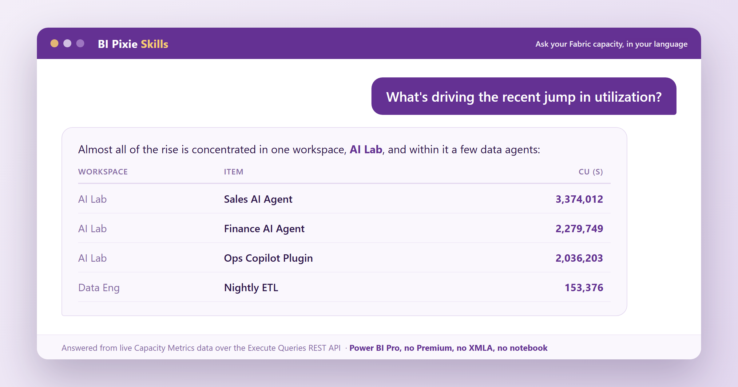The width and height of the screenshot is (738, 387).
Task: Click the 2,279,749 CU value
Action: tap(579, 229)
